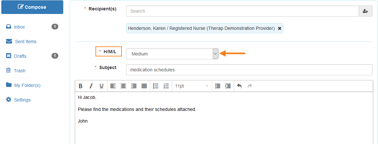Toggle italic text formatting
The image size is (378, 144).
[x=91, y=86]
